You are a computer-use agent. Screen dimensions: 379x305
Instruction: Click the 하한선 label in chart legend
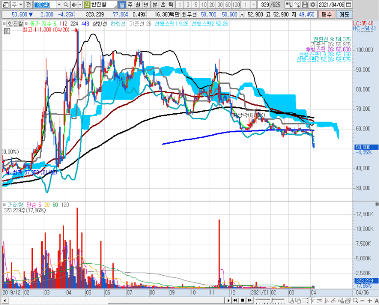[x=118, y=24]
